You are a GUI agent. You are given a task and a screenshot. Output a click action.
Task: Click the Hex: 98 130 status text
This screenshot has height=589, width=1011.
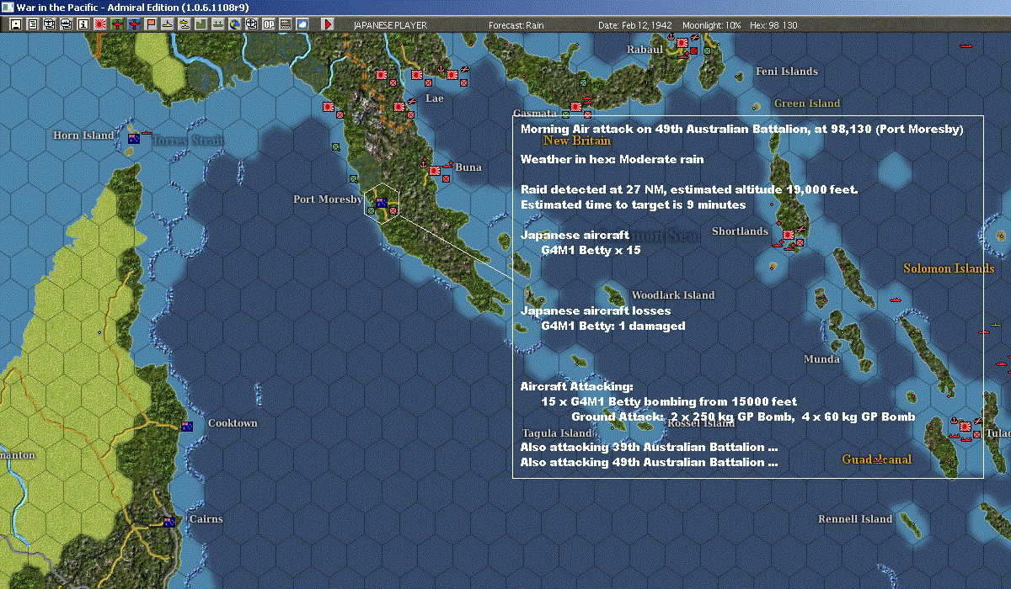pyautogui.click(x=773, y=25)
